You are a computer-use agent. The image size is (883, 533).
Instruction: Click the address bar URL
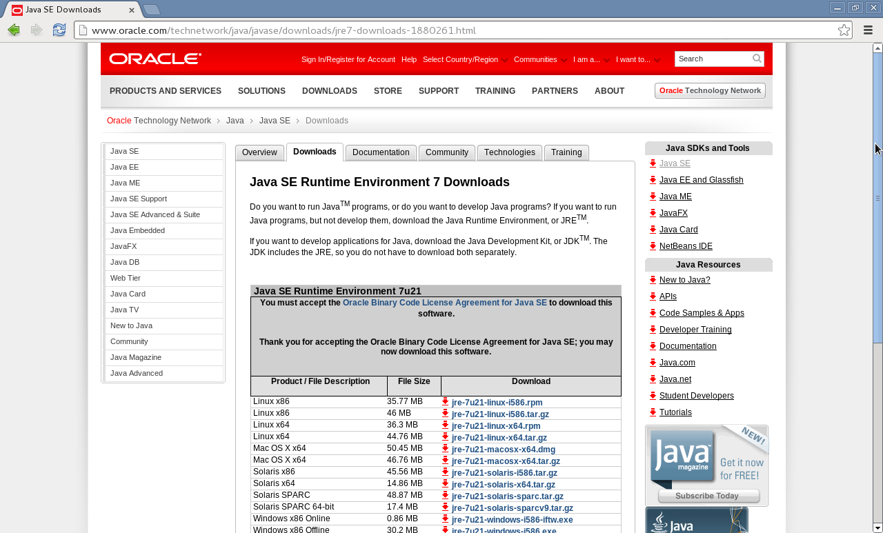pos(284,30)
